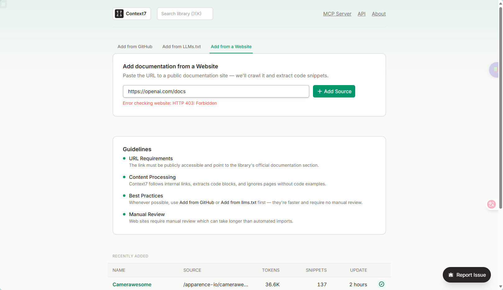This screenshot has height=290, width=503.
Task: Click the bug icon on Report Issue
Action: pyautogui.click(x=451, y=275)
